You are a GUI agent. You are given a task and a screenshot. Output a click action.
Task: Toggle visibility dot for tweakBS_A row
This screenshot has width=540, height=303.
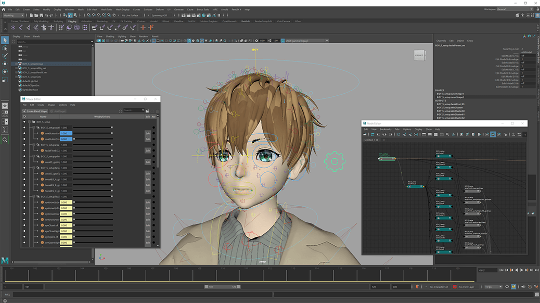click(24, 179)
